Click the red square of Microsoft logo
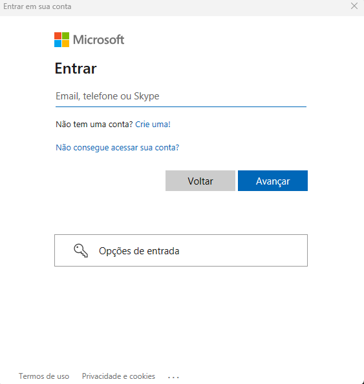This screenshot has height=384, width=364. 58,35
